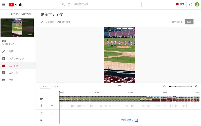Open the 詳細 details menu item
The height and width of the screenshot is (126, 201).
click(x=11, y=51)
